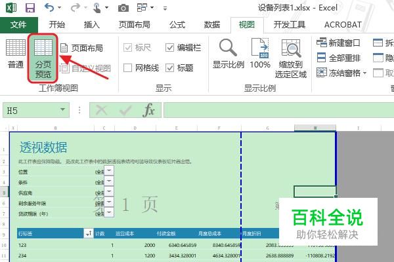Open the 剩余服务年限 filter dropdown
The width and height of the screenshot is (394, 262).
(109, 202)
